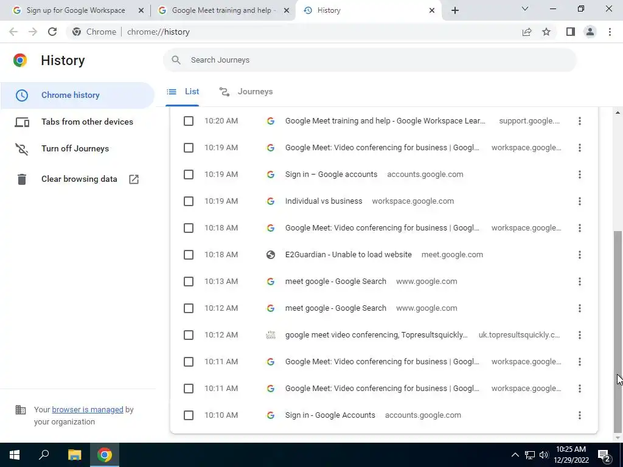Open actions menu for Topresultsquickly entry
This screenshot has width=623, height=467.
click(x=580, y=335)
